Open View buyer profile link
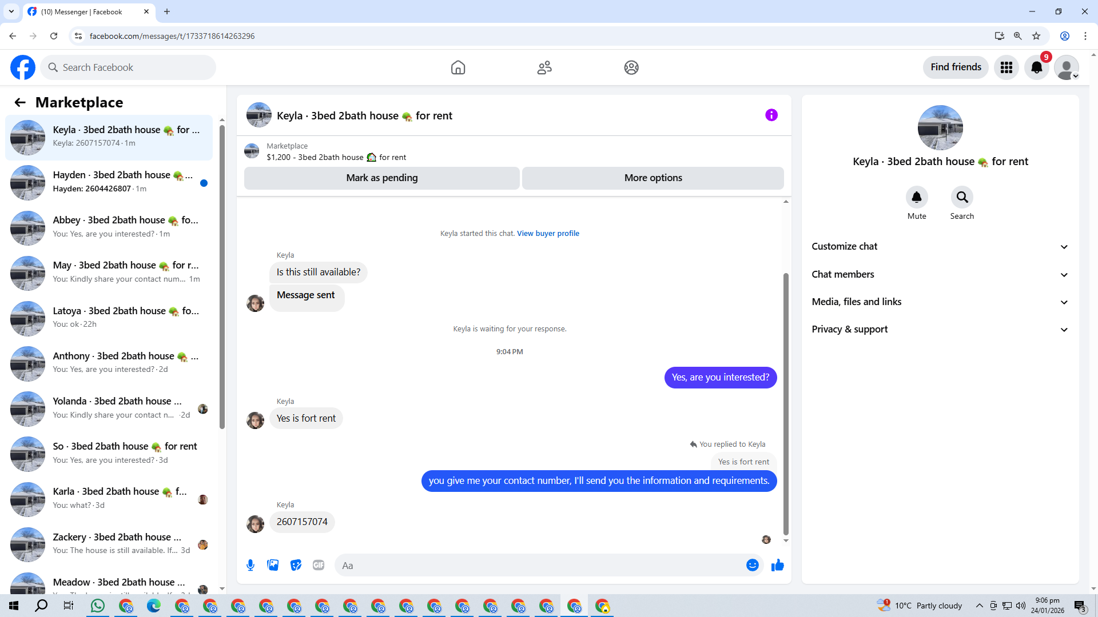 click(x=548, y=233)
